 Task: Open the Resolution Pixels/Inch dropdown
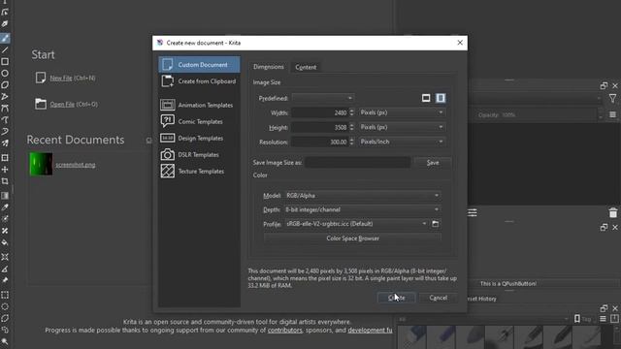pyautogui.click(x=402, y=143)
